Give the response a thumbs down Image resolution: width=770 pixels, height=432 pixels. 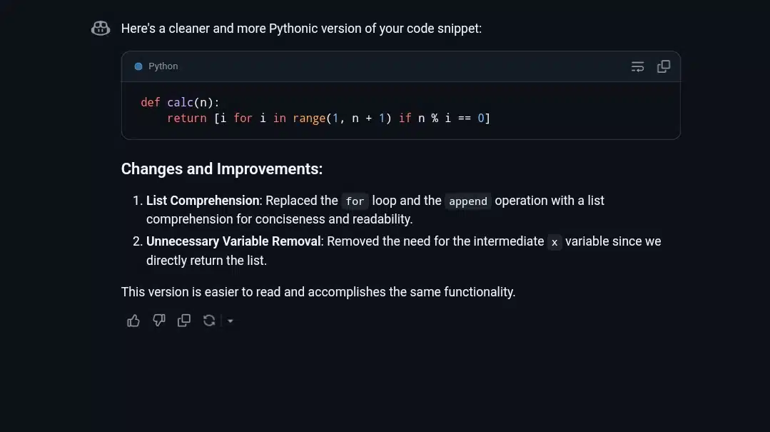pos(158,321)
